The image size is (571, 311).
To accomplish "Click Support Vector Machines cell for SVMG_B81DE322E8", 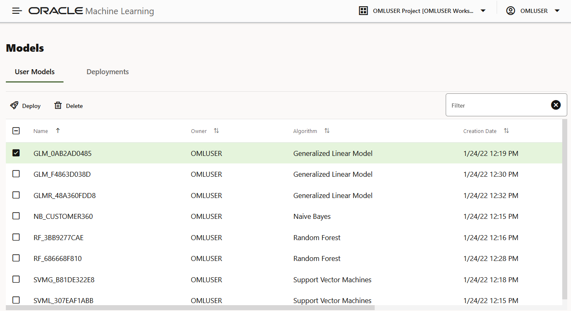I will 332,280.
